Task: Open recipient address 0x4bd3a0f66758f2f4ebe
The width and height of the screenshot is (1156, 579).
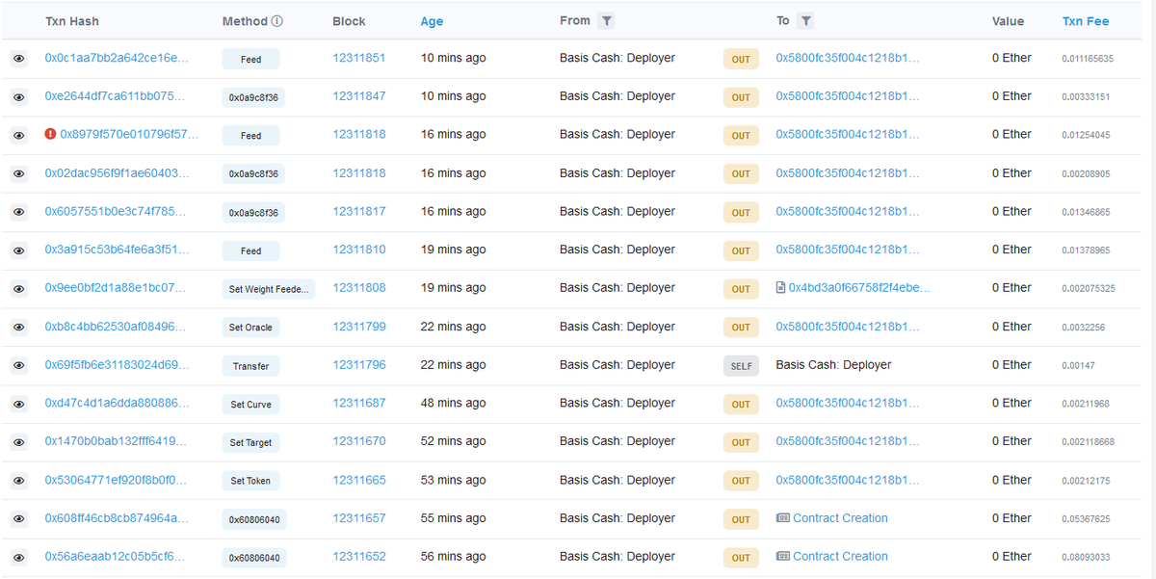Action: [x=859, y=288]
